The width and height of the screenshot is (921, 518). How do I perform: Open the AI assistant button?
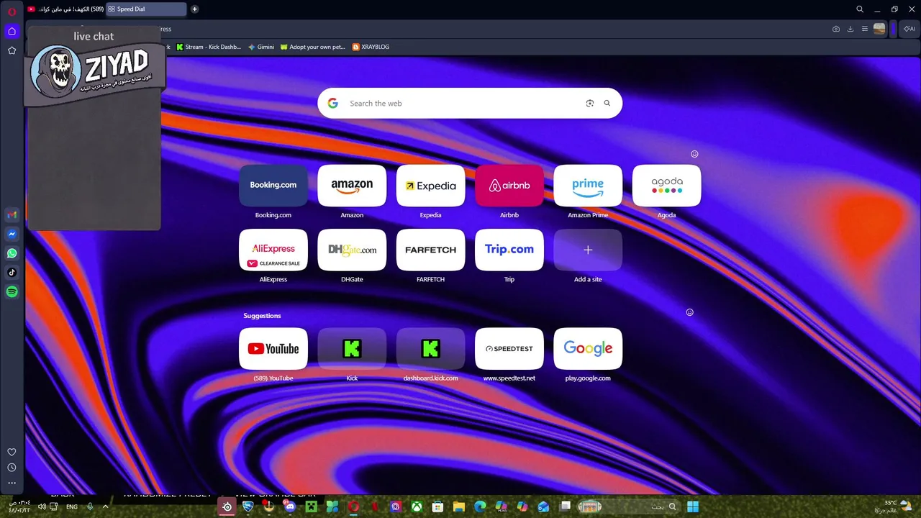(909, 29)
